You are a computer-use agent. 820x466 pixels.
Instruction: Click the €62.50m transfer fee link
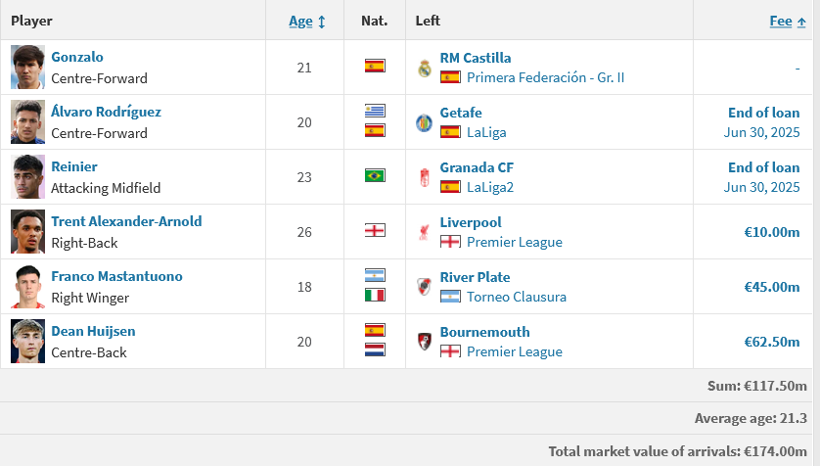pyautogui.click(x=772, y=342)
